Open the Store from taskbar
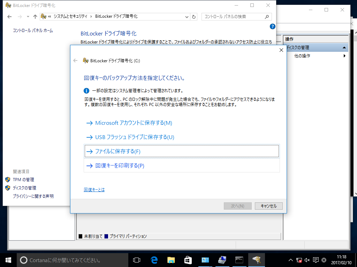357x267 pixels. click(x=188, y=260)
